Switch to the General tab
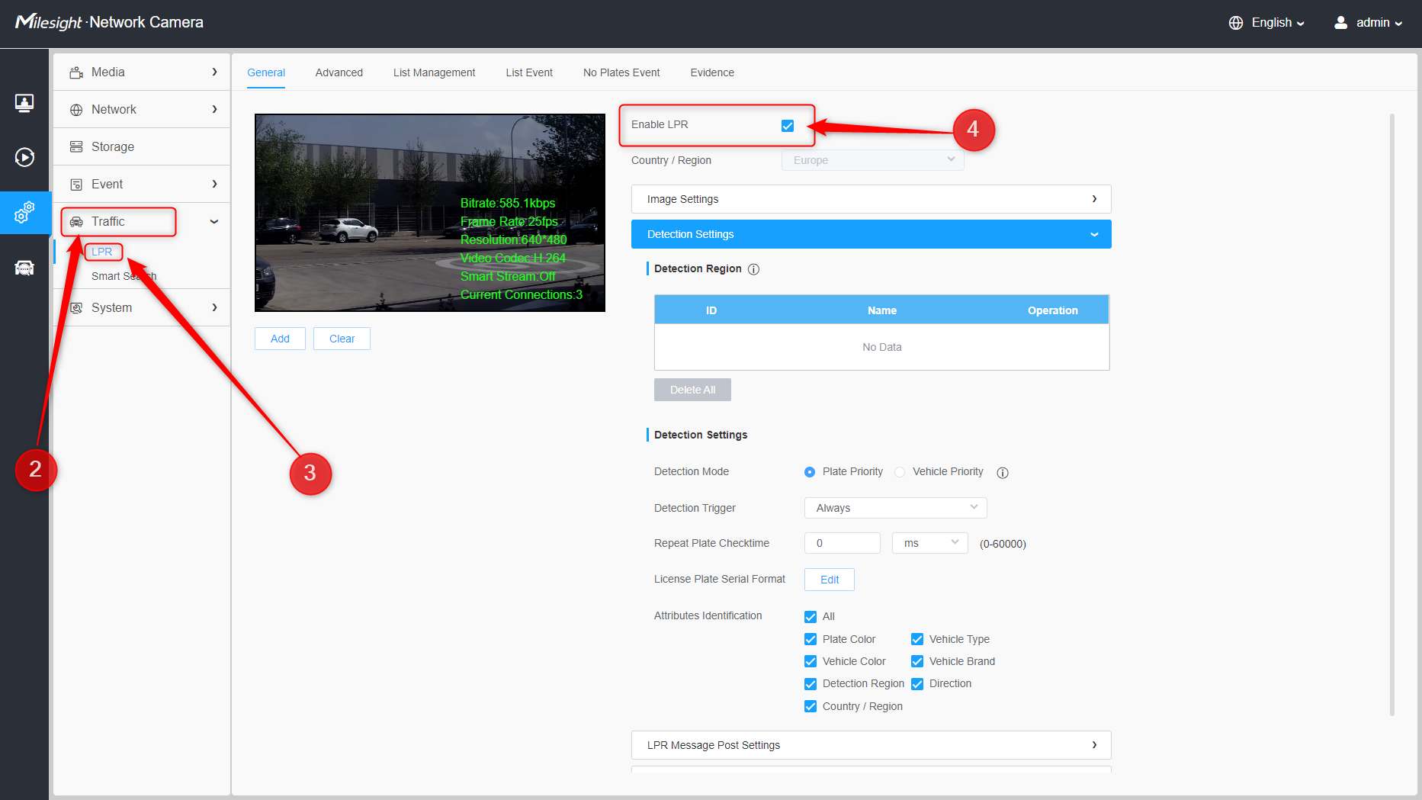 (x=266, y=72)
